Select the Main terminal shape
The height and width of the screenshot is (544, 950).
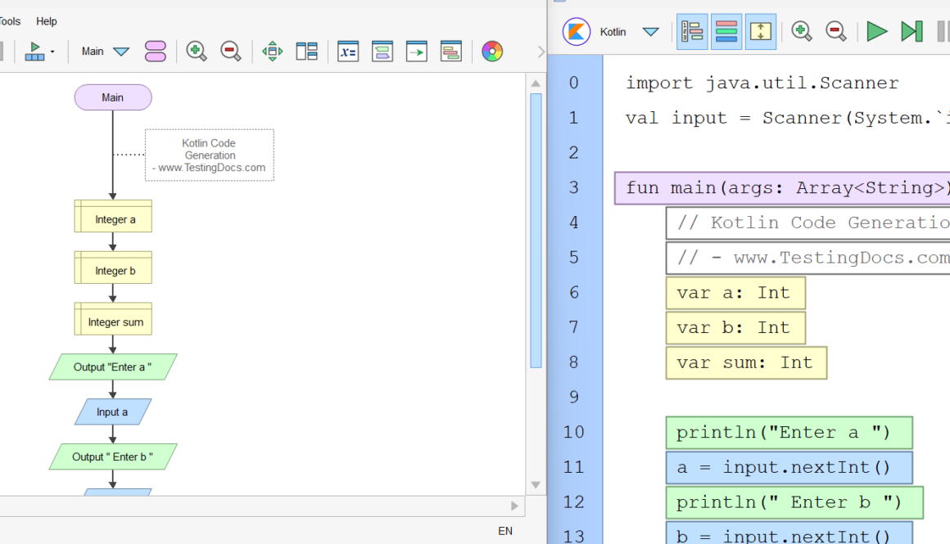click(x=113, y=97)
